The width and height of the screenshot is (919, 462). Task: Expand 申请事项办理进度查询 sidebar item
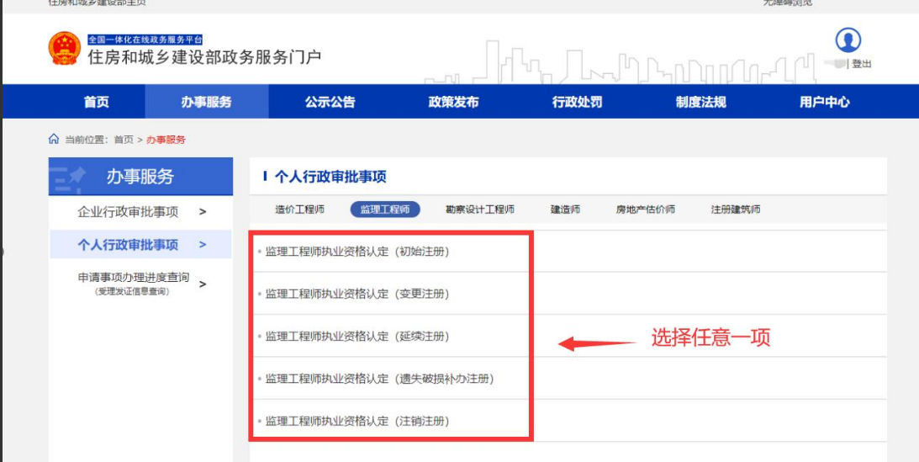(140, 283)
